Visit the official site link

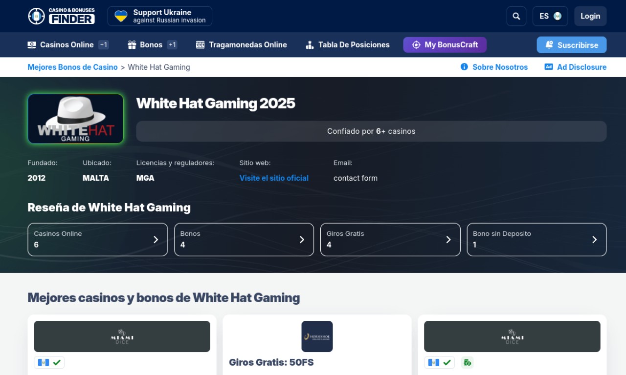[x=274, y=178]
